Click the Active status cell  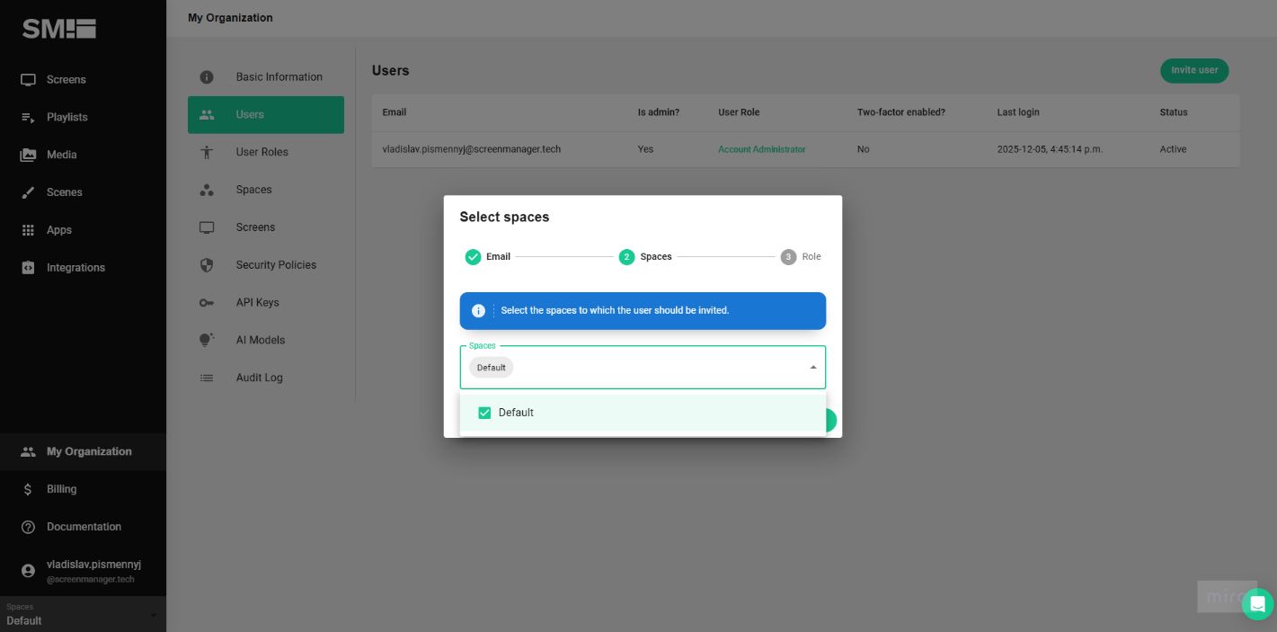(x=1173, y=149)
